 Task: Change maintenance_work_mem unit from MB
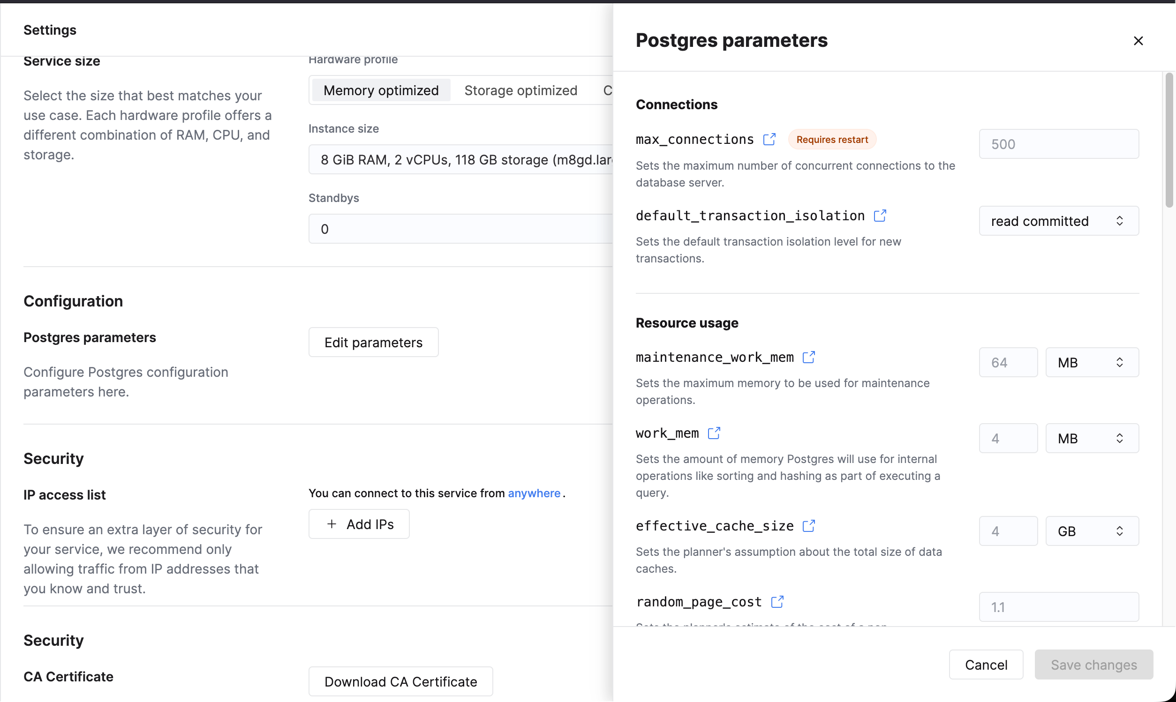(x=1091, y=362)
